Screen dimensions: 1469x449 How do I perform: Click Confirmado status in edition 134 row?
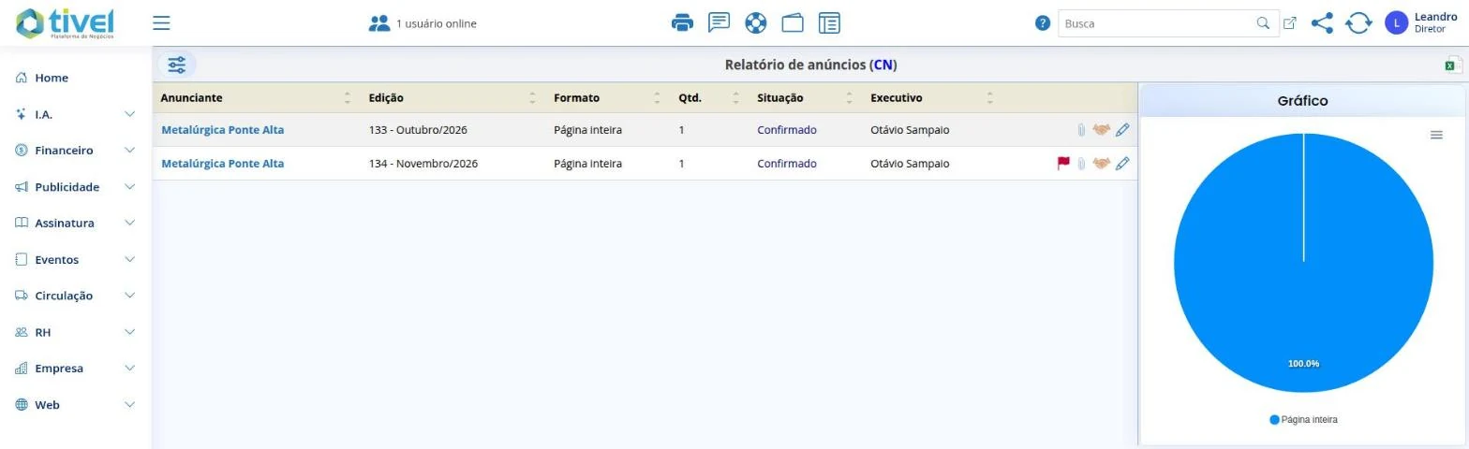[787, 164]
